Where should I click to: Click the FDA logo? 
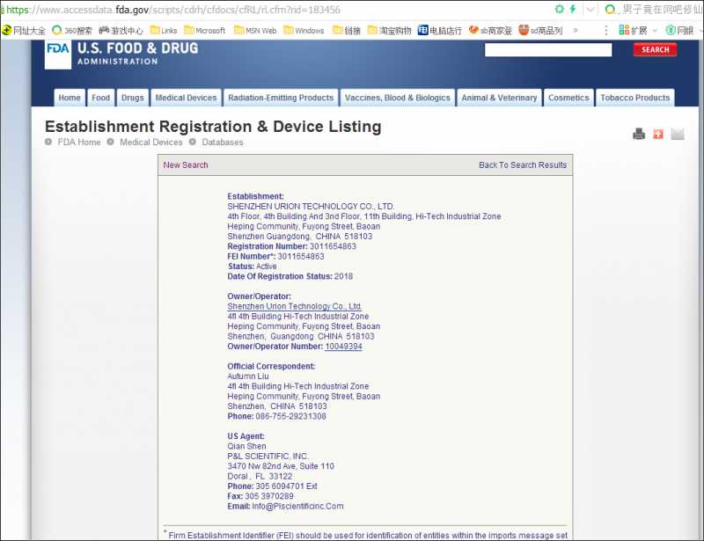(x=58, y=54)
